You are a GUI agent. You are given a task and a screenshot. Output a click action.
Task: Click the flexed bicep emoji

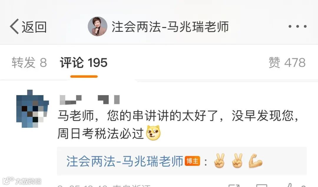pyautogui.click(x=255, y=161)
